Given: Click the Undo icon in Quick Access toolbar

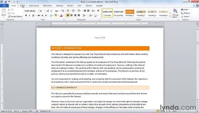Looking at the screenshot, I should click(9, 2).
